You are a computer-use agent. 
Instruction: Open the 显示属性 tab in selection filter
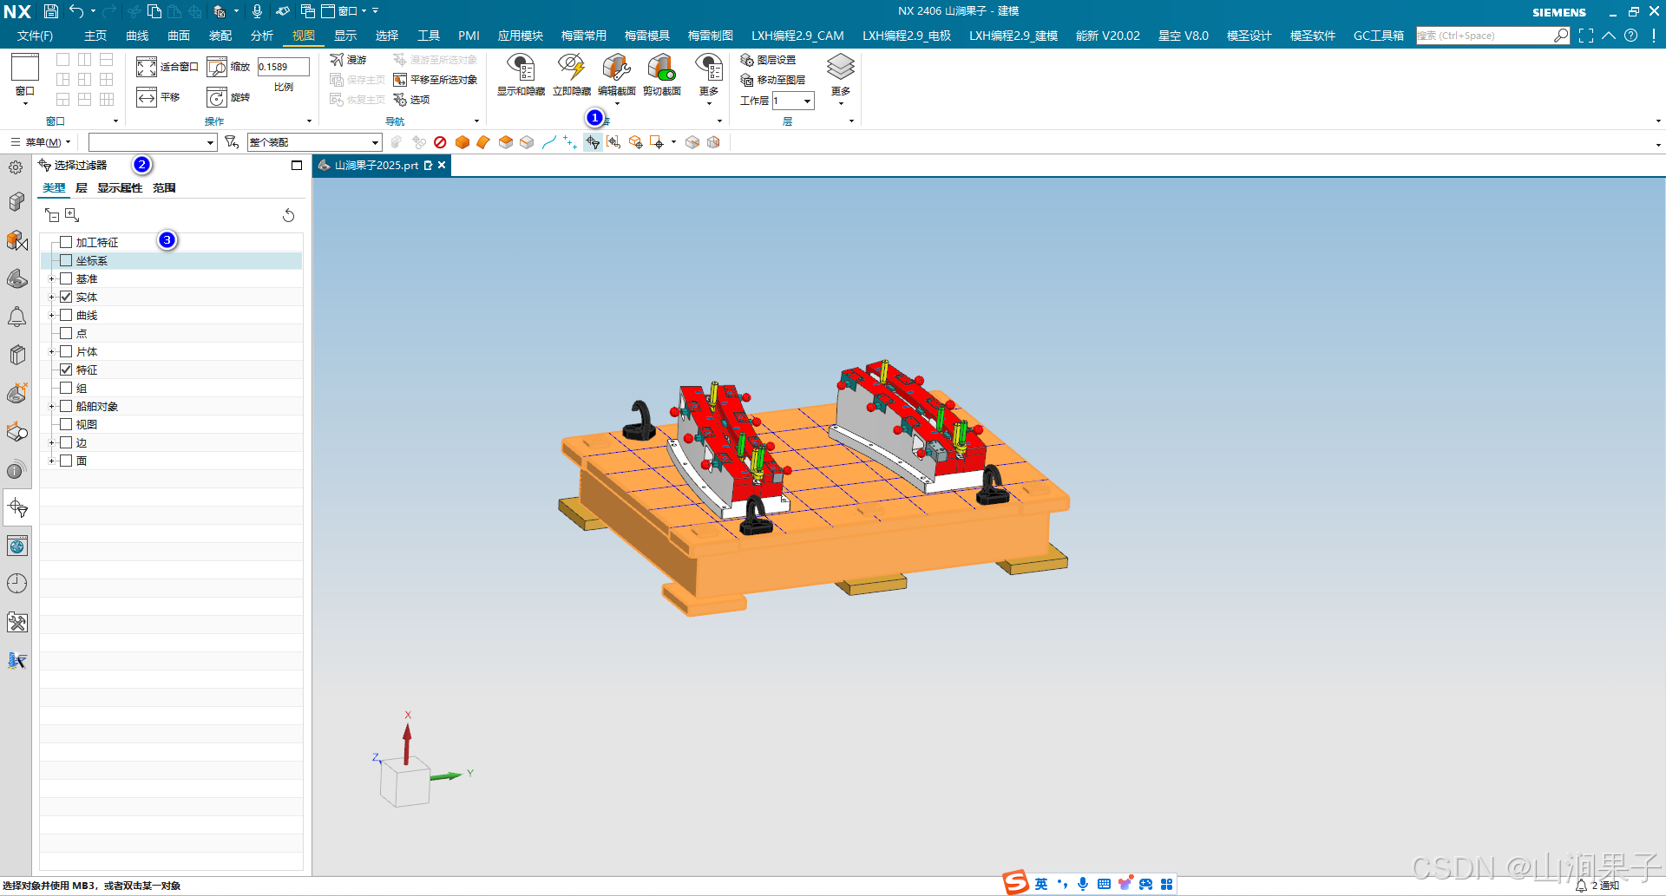[120, 188]
